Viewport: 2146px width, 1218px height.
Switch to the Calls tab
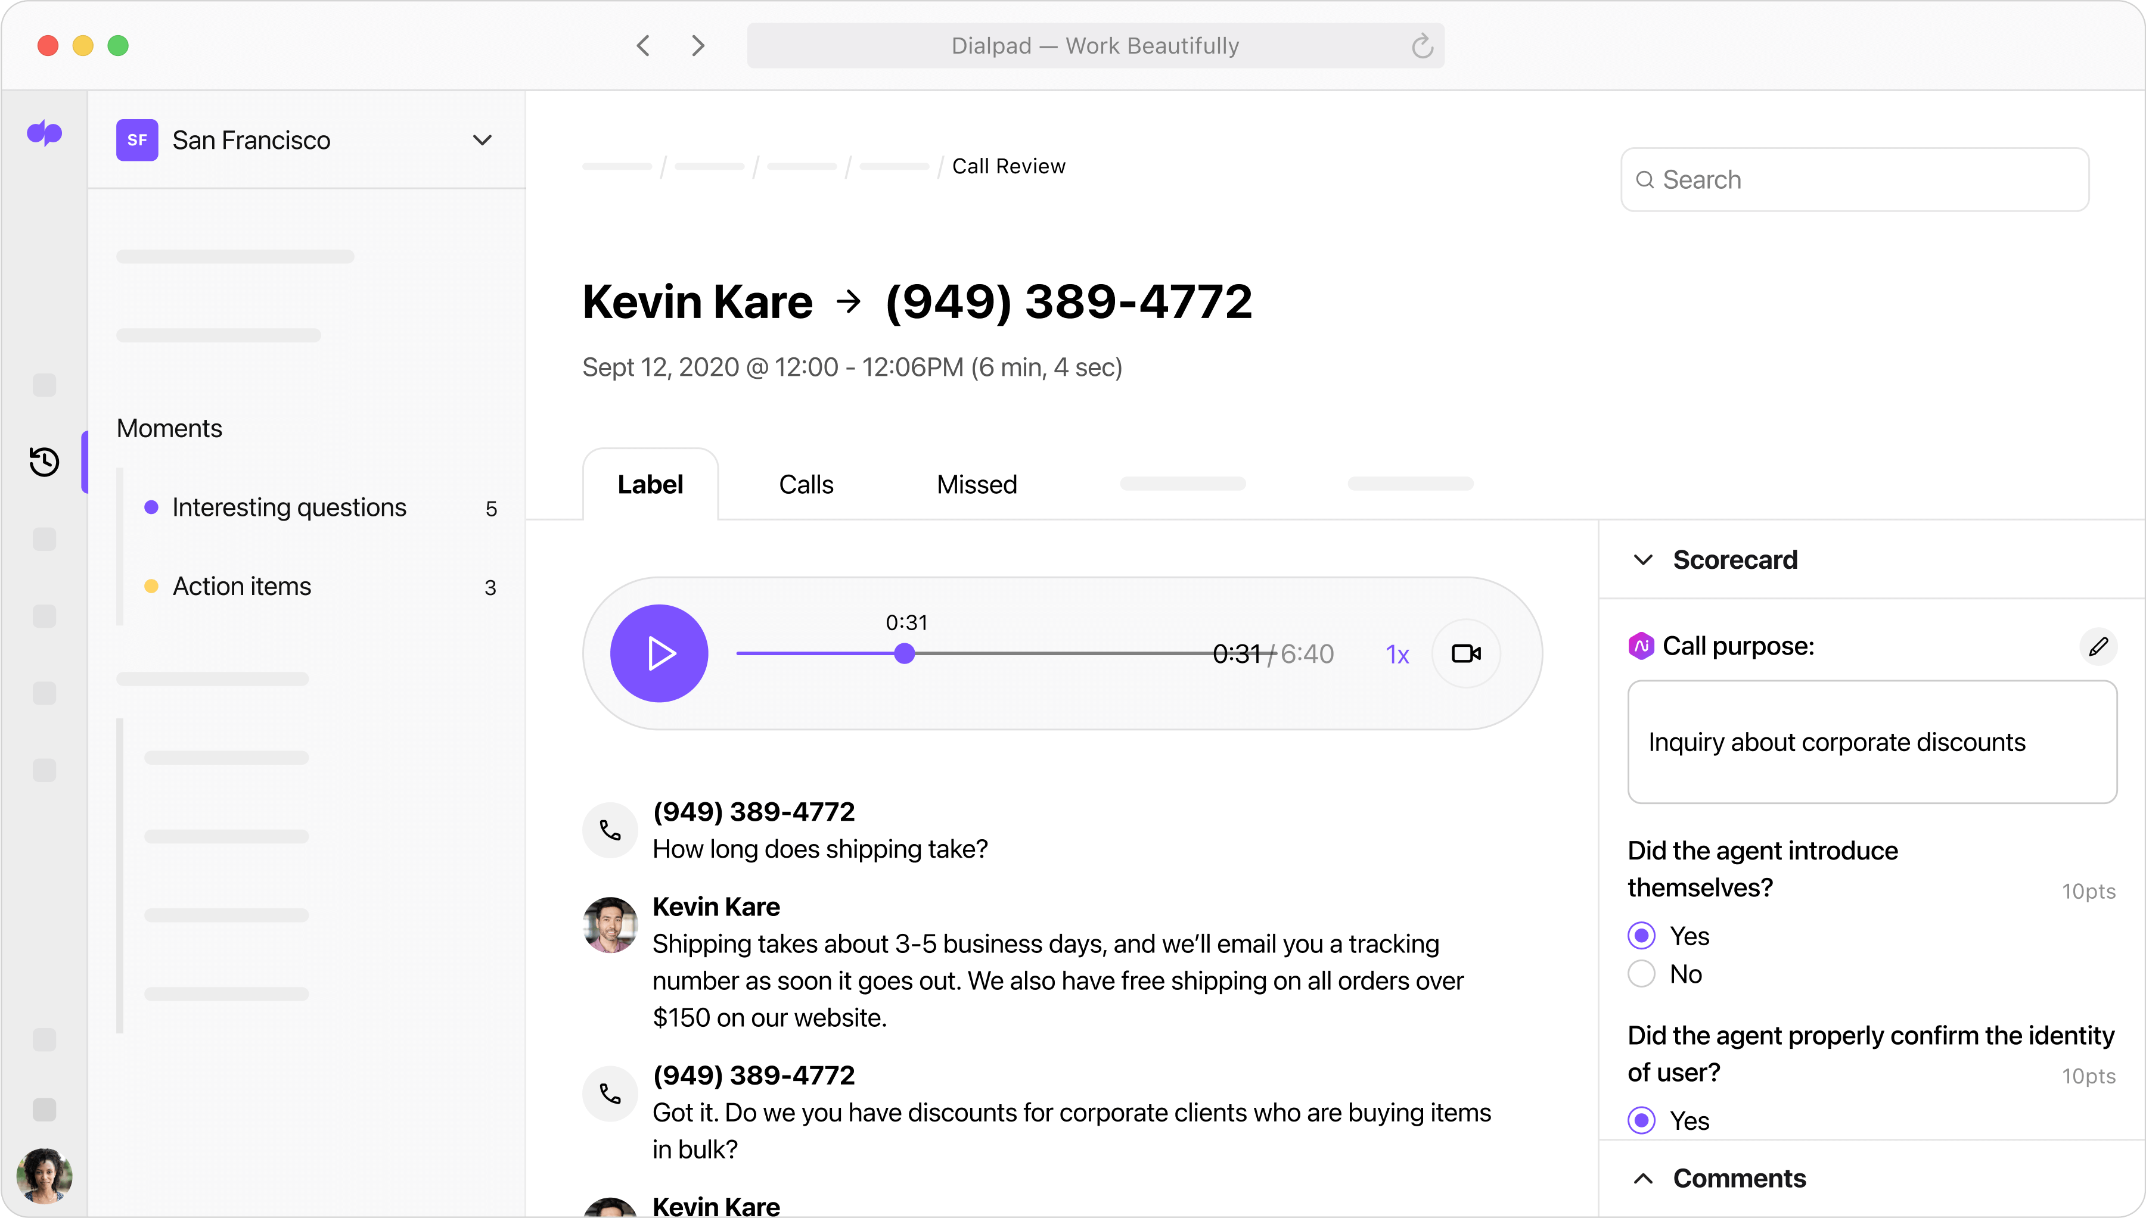pyautogui.click(x=806, y=484)
